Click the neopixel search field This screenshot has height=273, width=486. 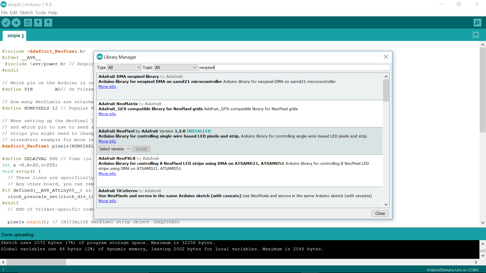[x=294, y=67]
